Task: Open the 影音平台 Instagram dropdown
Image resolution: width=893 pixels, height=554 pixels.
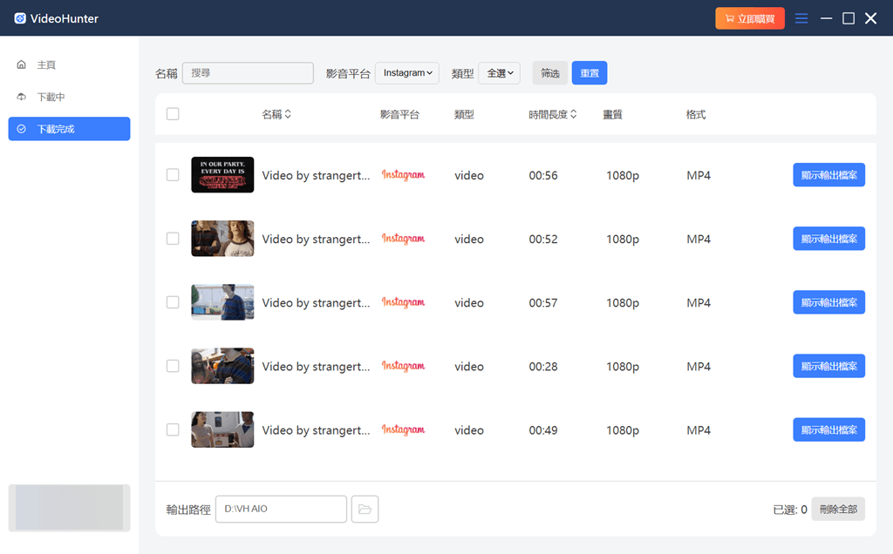Action: point(407,73)
